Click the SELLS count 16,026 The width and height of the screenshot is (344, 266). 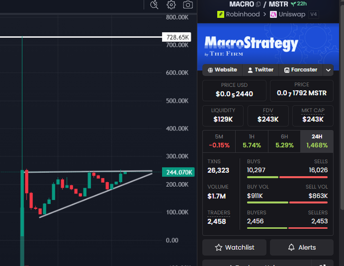coord(318,170)
